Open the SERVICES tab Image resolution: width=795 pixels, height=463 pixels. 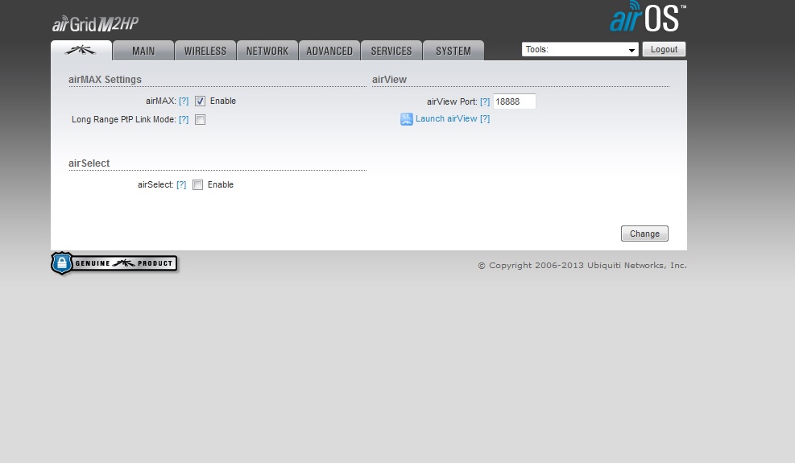[x=391, y=51]
